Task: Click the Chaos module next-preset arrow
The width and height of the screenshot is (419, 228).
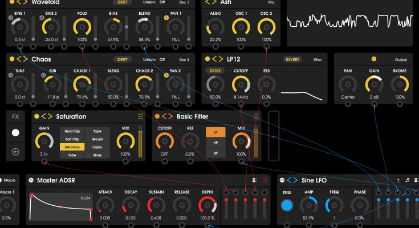Action: (x=25, y=59)
